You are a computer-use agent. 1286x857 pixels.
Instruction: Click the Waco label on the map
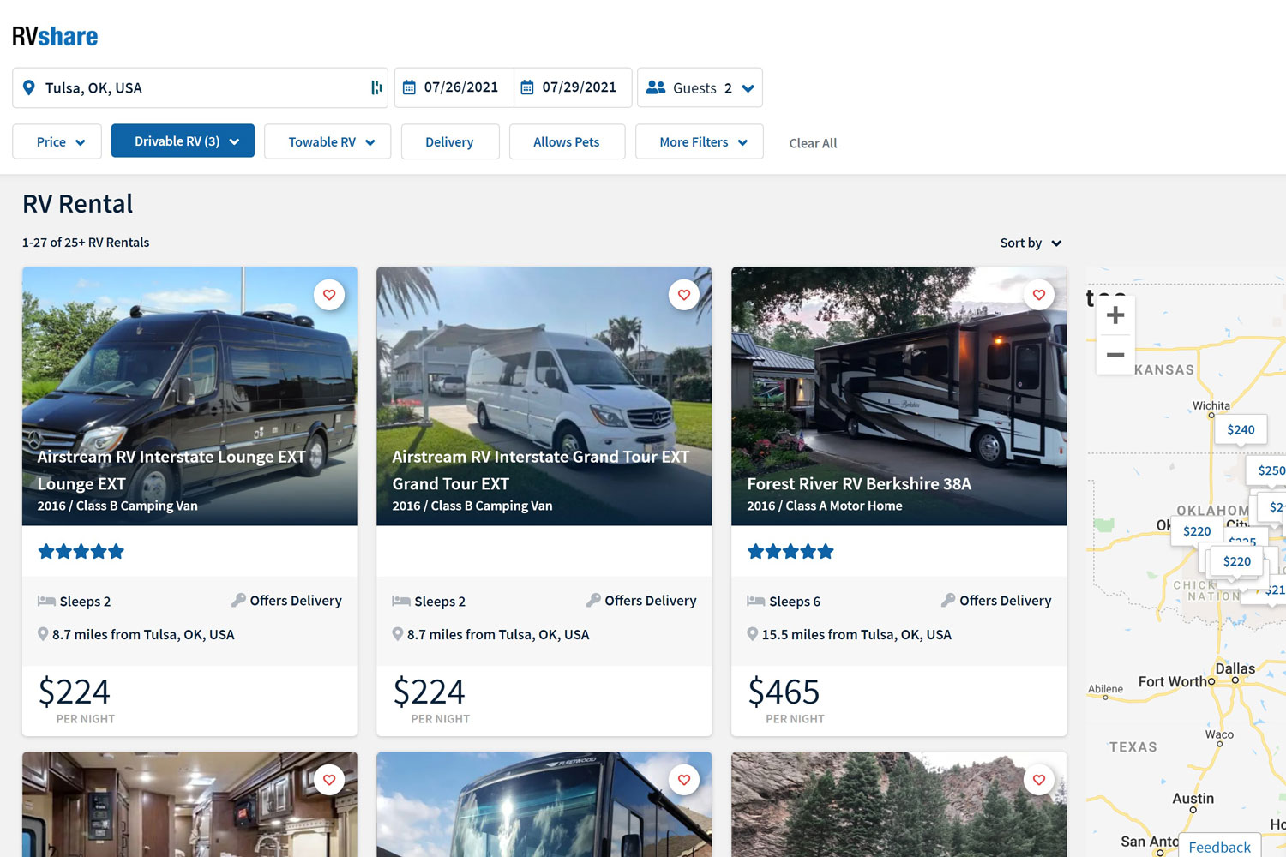coord(1219,734)
